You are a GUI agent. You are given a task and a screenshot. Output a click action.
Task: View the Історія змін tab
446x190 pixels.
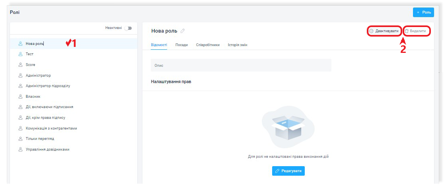(x=238, y=45)
